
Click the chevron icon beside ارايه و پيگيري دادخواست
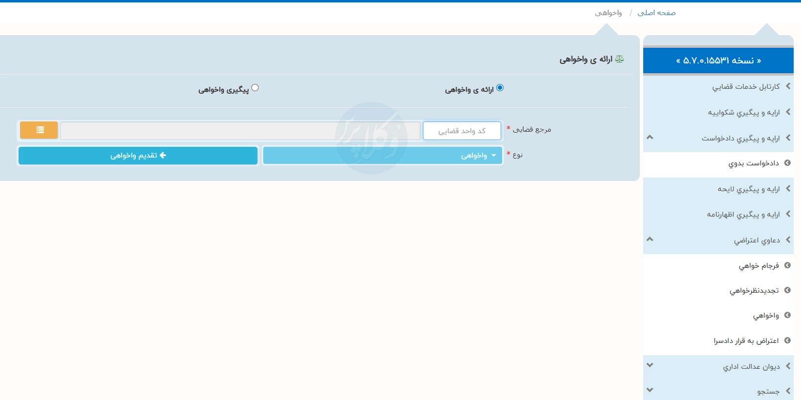point(788,138)
